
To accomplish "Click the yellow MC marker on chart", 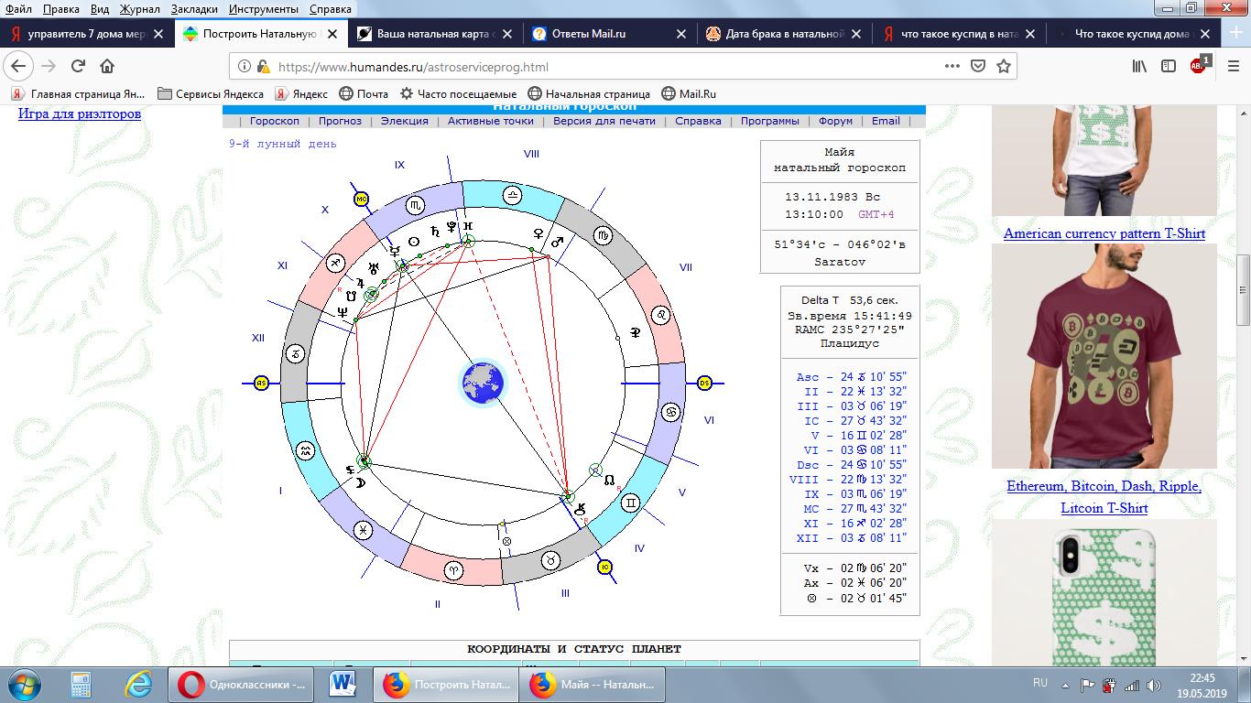I will [361, 199].
